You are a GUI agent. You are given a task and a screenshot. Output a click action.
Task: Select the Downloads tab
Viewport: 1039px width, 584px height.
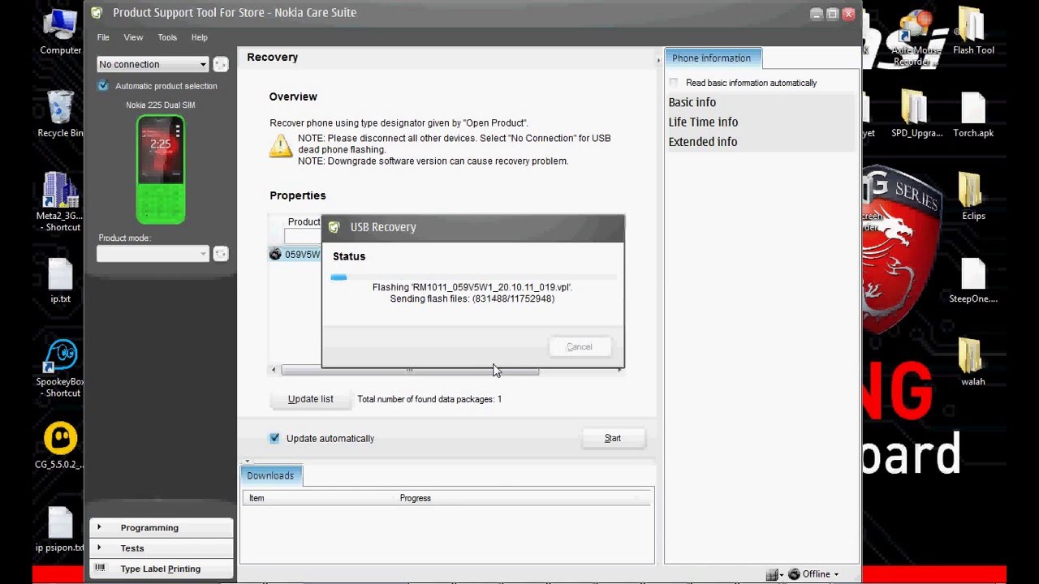pyautogui.click(x=270, y=475)
